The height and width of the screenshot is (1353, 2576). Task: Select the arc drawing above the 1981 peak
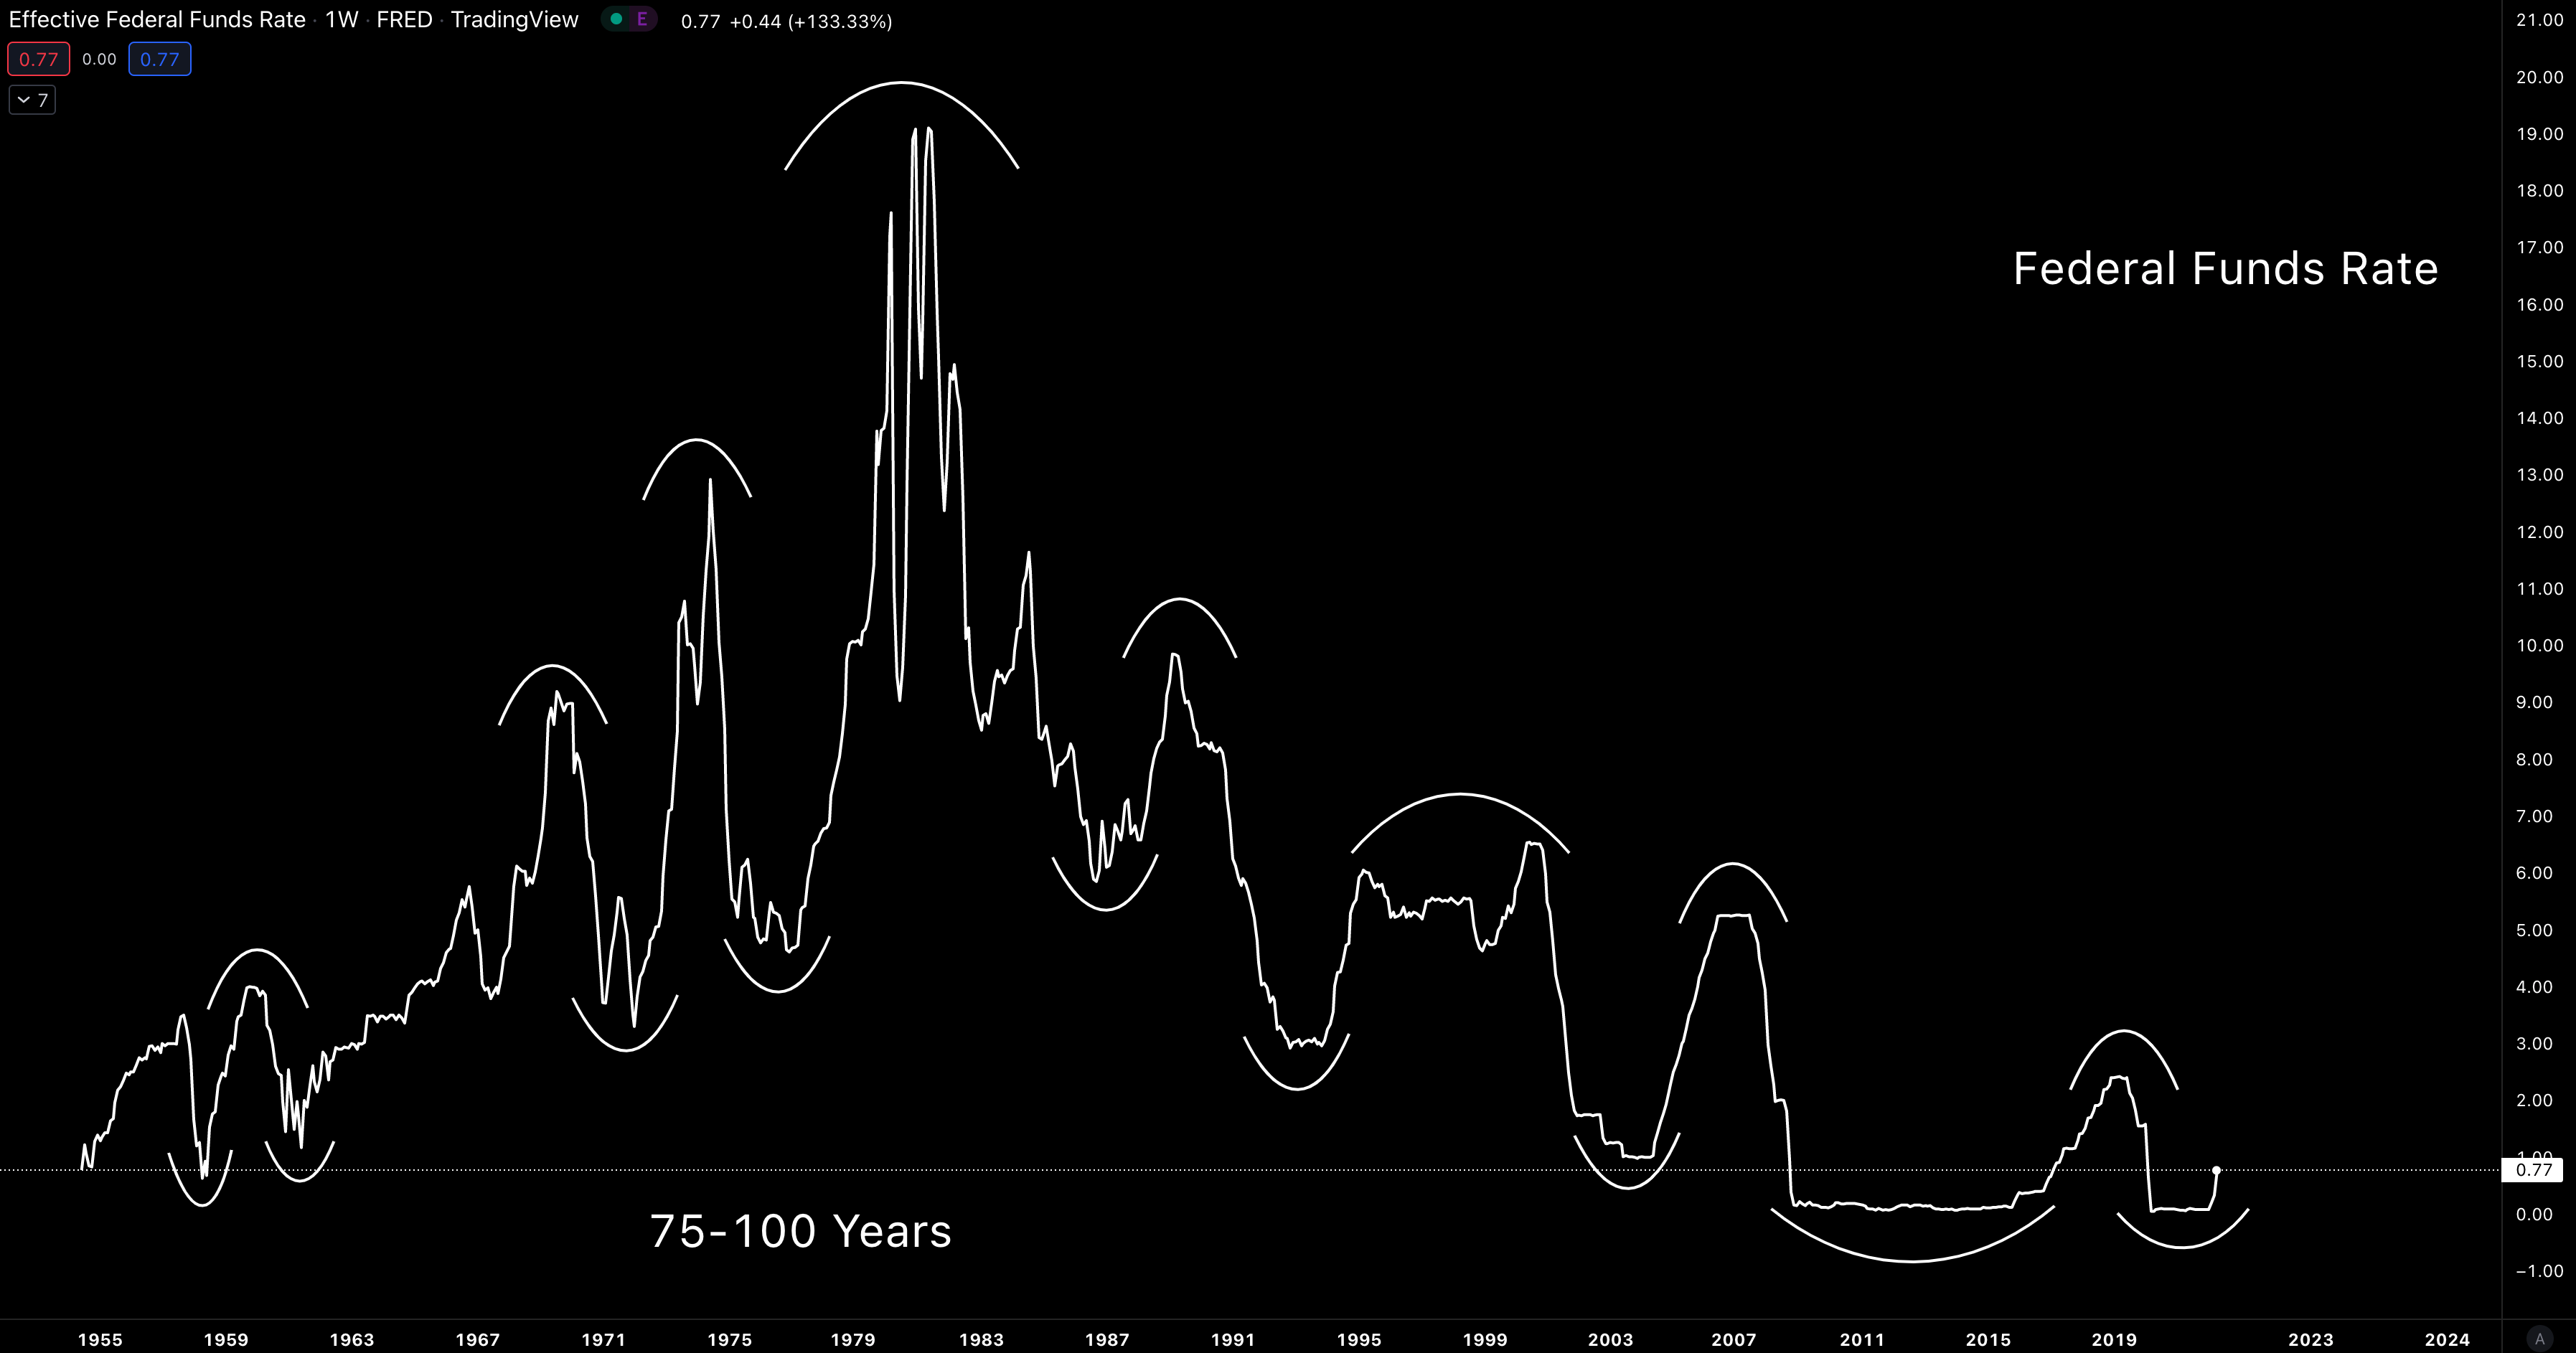[902, 83]
